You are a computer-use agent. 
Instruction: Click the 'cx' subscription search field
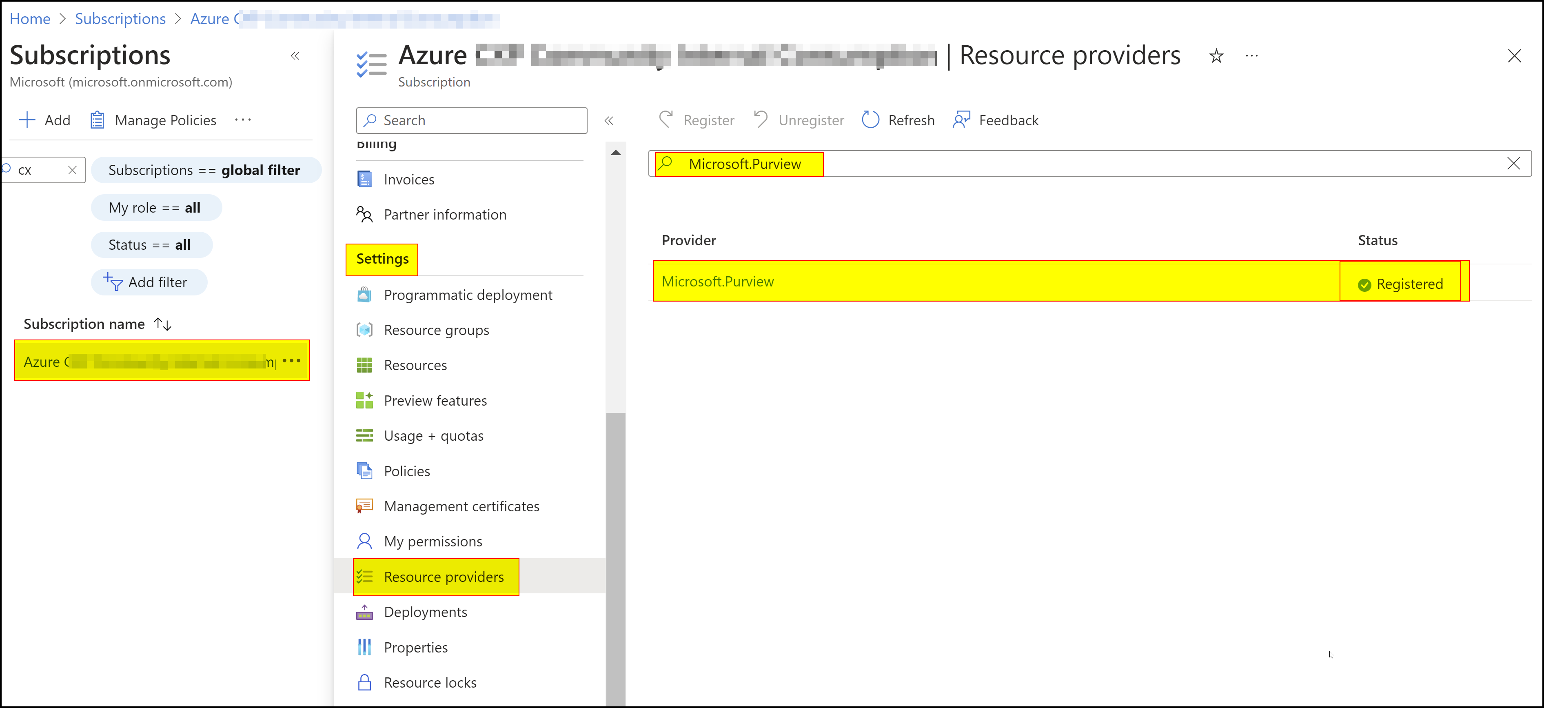[x=43, y=170]
